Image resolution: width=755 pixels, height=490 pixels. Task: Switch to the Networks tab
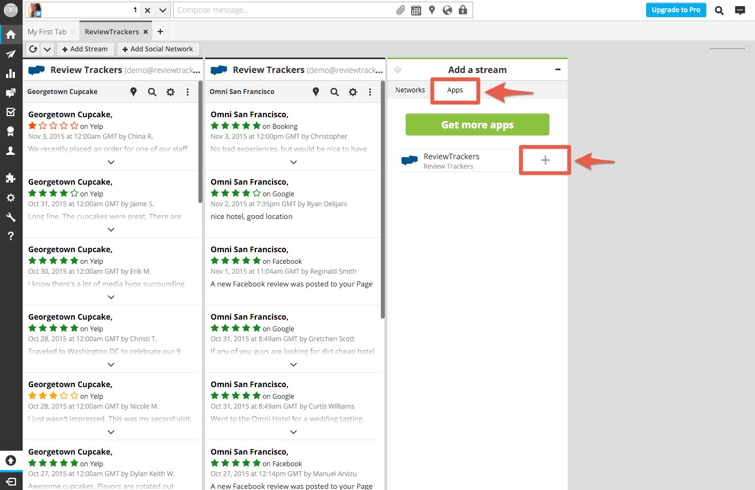tap(410, 90)
